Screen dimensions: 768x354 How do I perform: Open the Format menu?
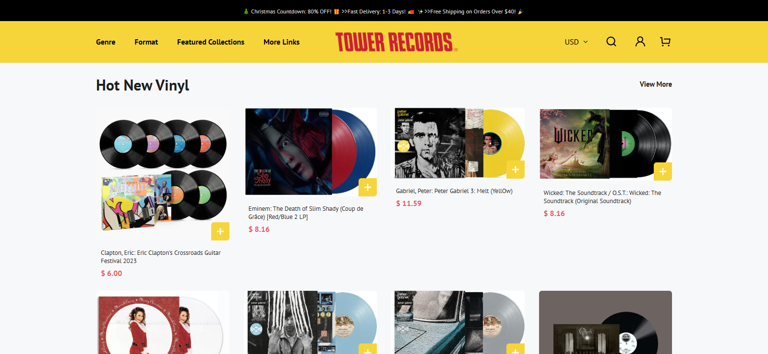tap(146, 42)
